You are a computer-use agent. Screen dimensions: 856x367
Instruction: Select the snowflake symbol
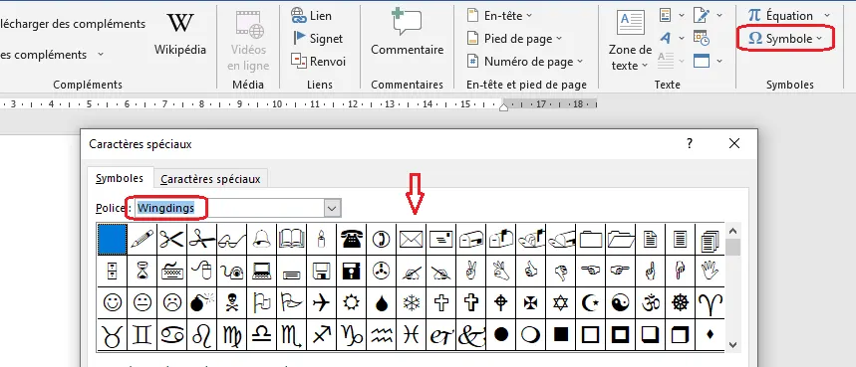point(412,302)
